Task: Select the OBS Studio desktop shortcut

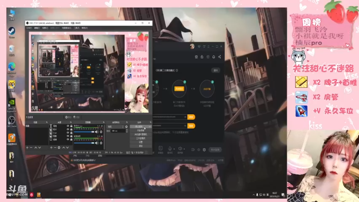Action: (x=12, y=121)
